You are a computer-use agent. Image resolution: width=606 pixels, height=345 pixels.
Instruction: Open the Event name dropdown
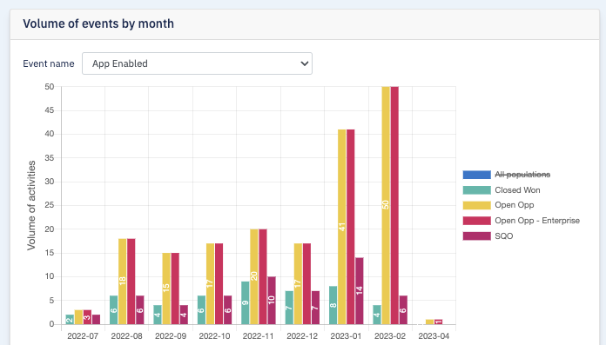[x=197, y=63]
